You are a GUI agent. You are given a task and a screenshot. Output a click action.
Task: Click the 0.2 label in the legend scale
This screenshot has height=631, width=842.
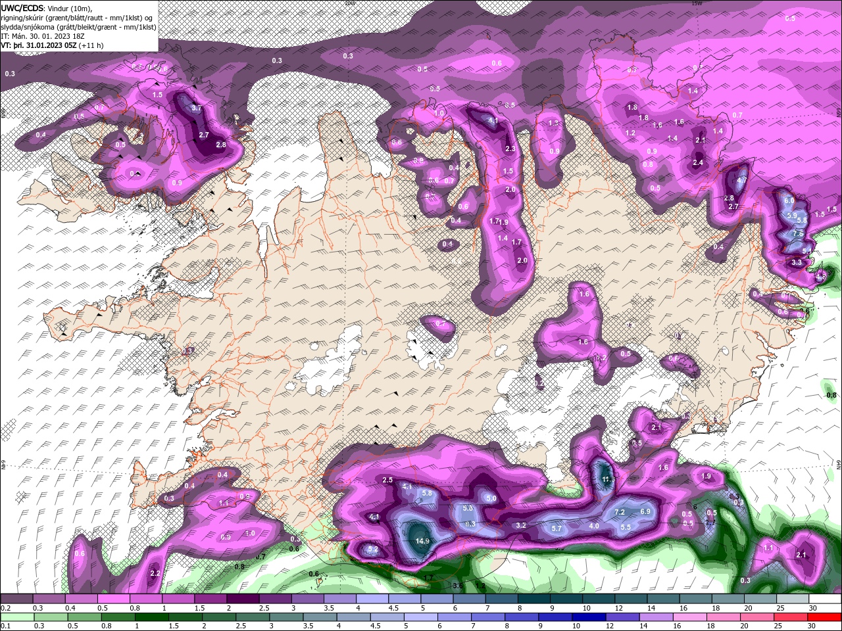pyautogui.click(x=5, y=608)
